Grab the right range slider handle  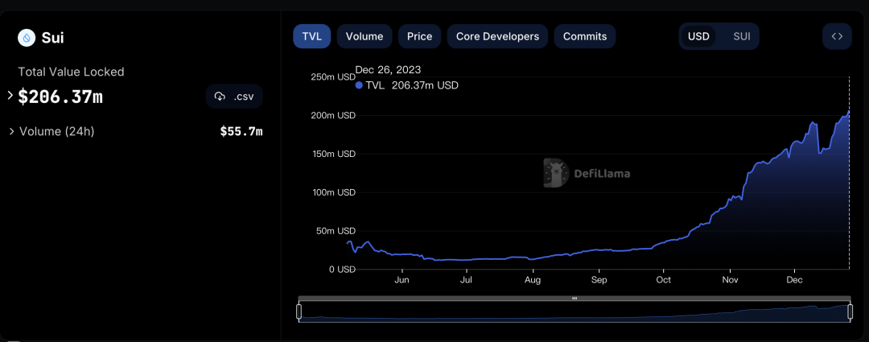[x=850, y=312]
